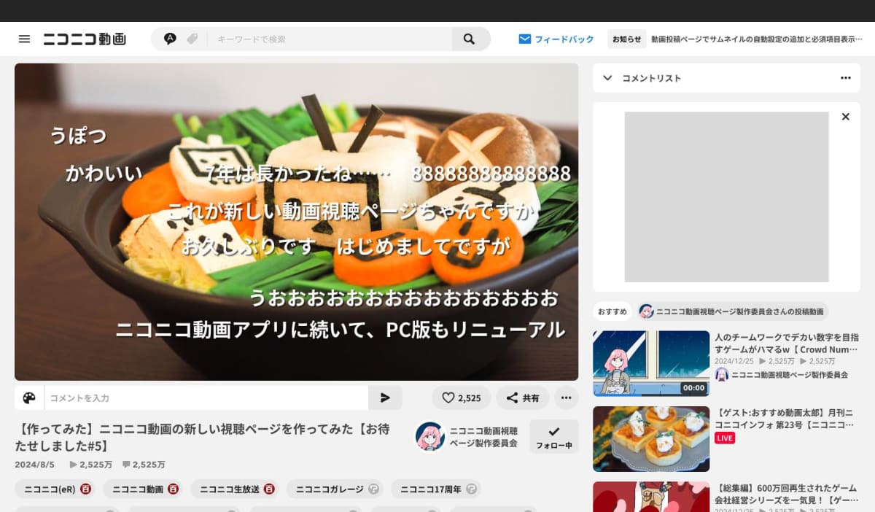Switch to ニコニコ動画視聴ページ製作委員会さんの投稿動画 tab
Viewport: 875px width, 512px height.
point(732,311)
